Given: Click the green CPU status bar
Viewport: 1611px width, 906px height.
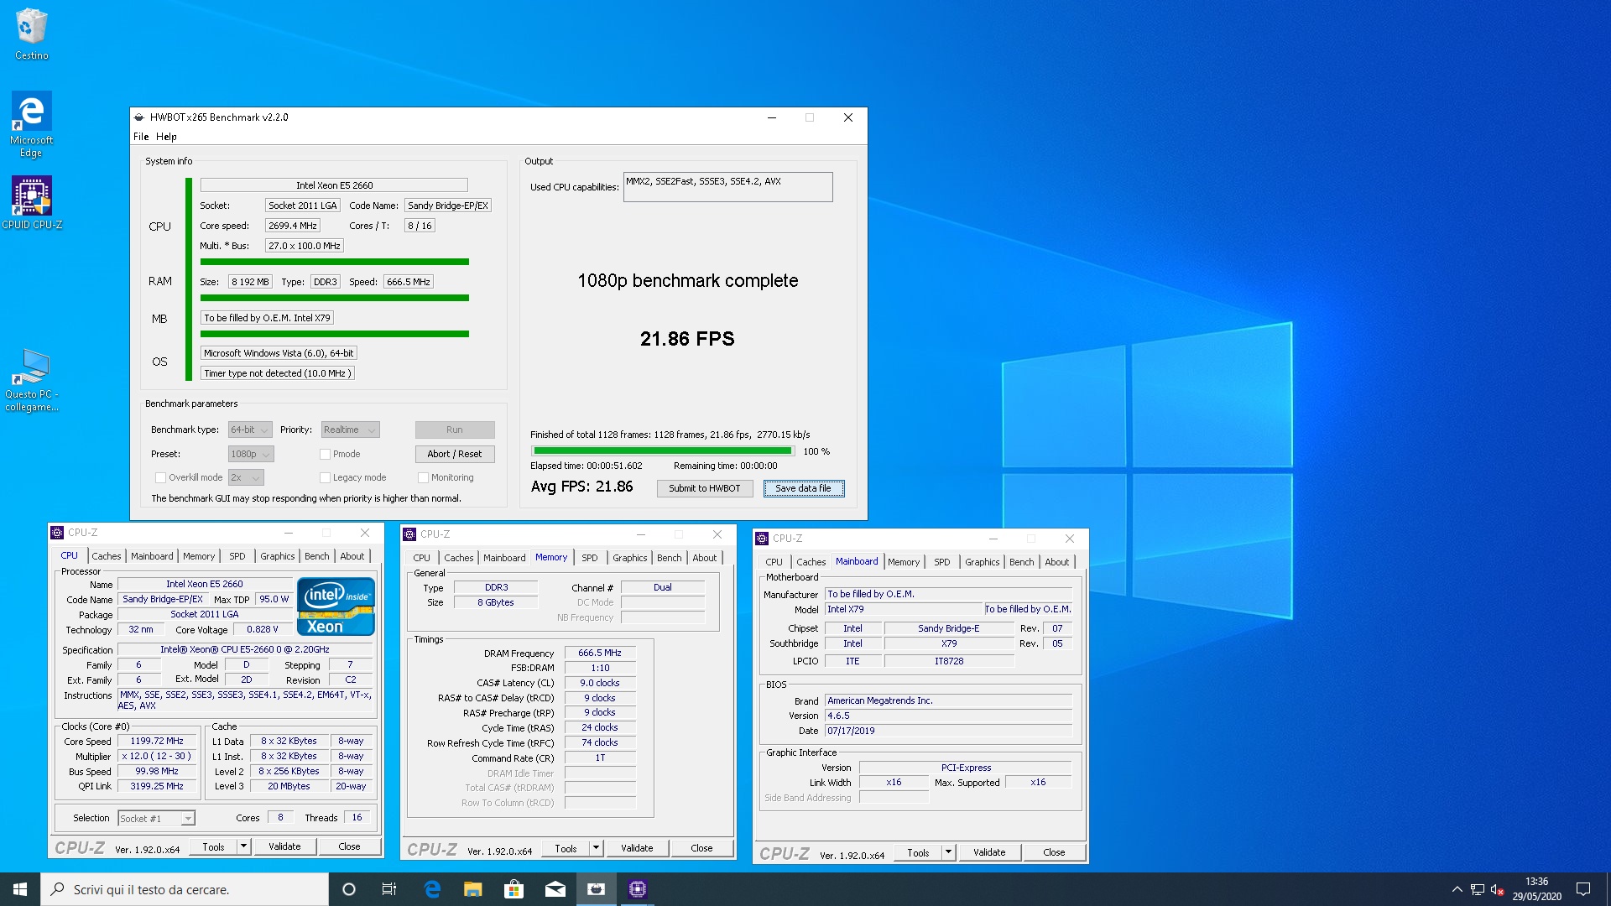Looking at the screenshot, I should [334, 262].
